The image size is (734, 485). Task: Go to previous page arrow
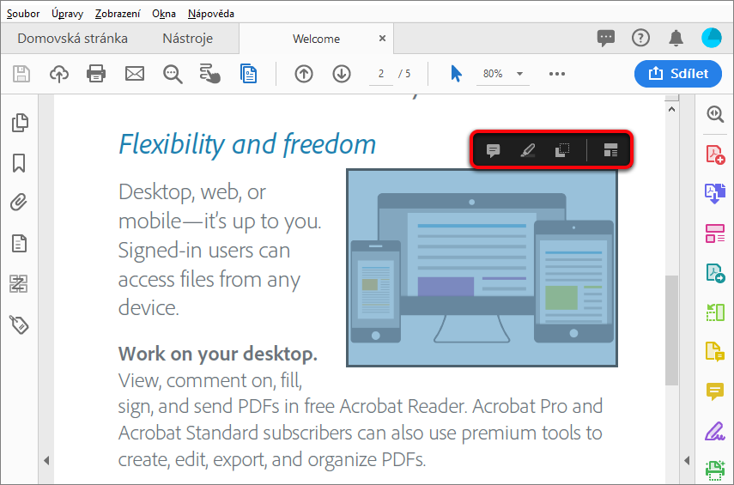click(x=304, y=74)
